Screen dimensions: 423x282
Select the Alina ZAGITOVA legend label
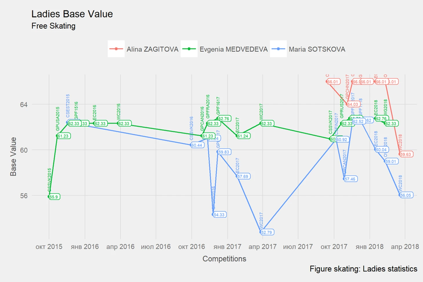coord(152,49)
